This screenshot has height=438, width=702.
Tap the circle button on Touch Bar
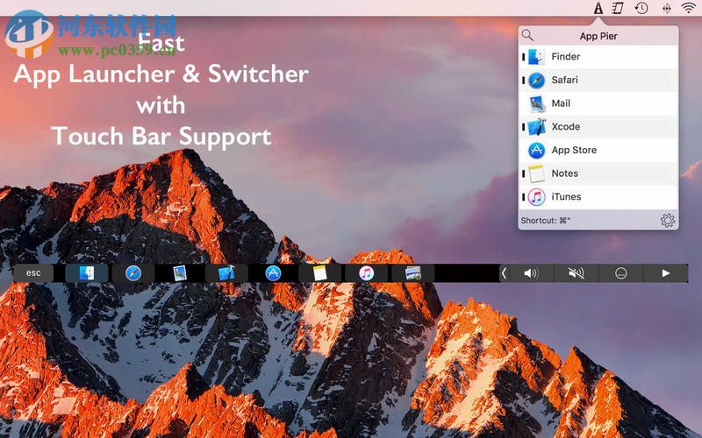pyautogui.click(x=621, y=273)
